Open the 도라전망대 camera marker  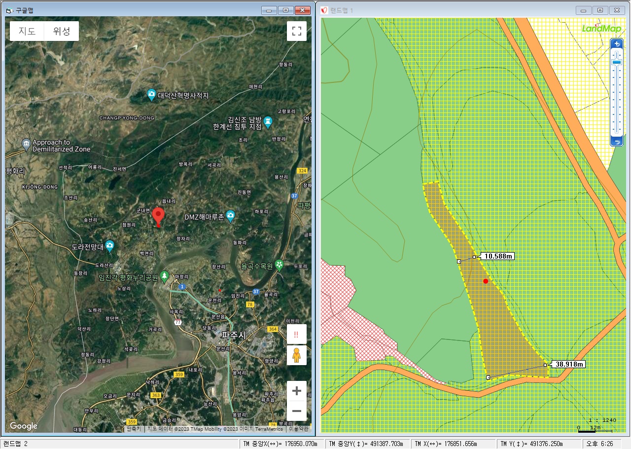click(x=109, y=245)
